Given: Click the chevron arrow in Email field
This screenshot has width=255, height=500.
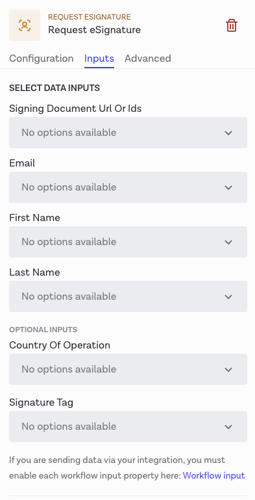Looking at the screenshot, I should (x=228, y=187).
